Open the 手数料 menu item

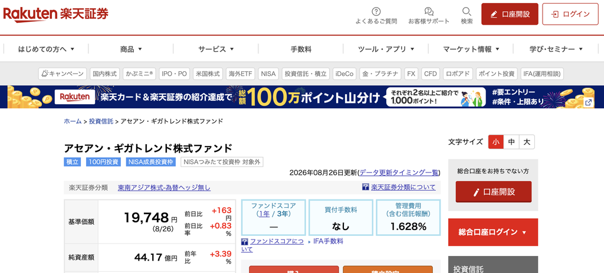301,49
